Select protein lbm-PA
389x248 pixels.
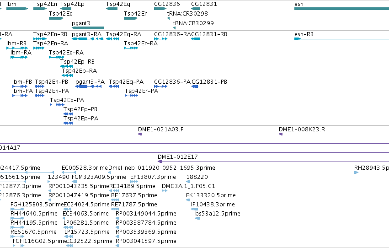pos(20,96)
